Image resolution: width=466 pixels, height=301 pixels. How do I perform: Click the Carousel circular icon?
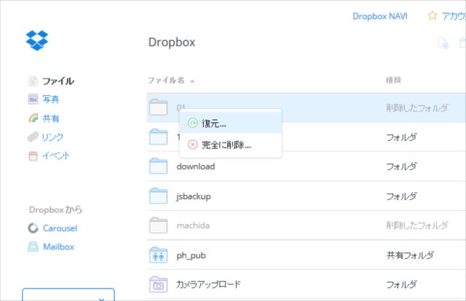point(33,228)
